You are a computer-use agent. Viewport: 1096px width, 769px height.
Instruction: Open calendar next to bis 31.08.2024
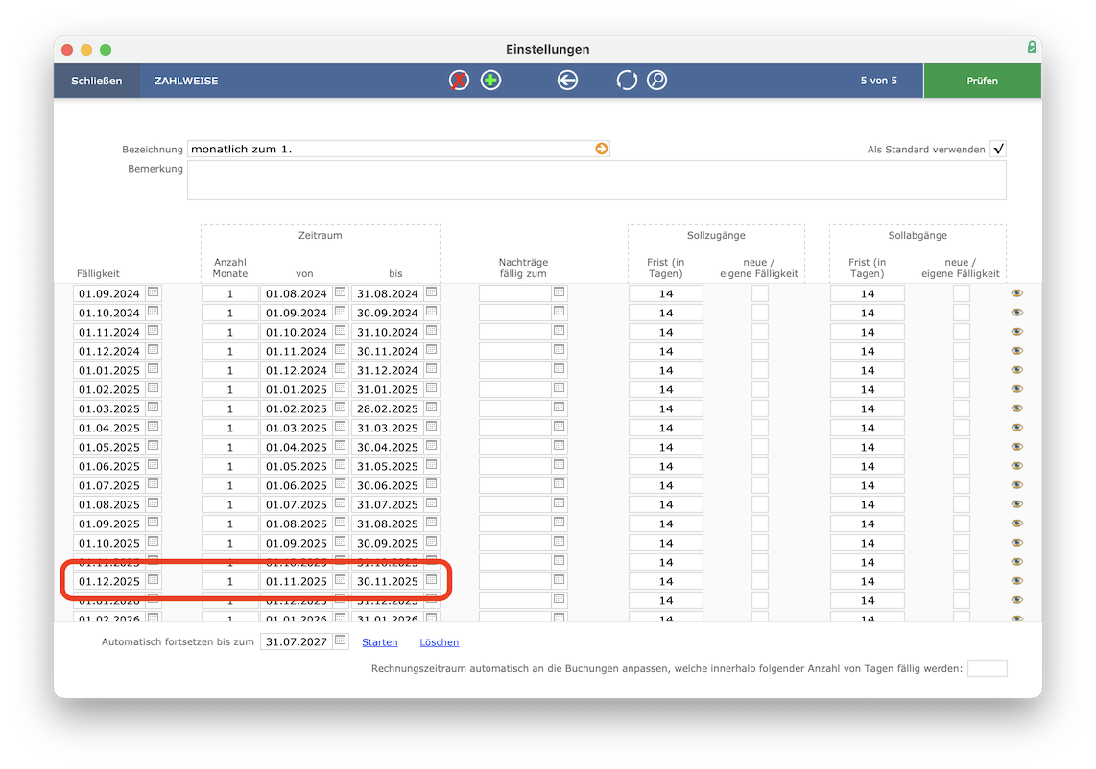tap(431, 292)
